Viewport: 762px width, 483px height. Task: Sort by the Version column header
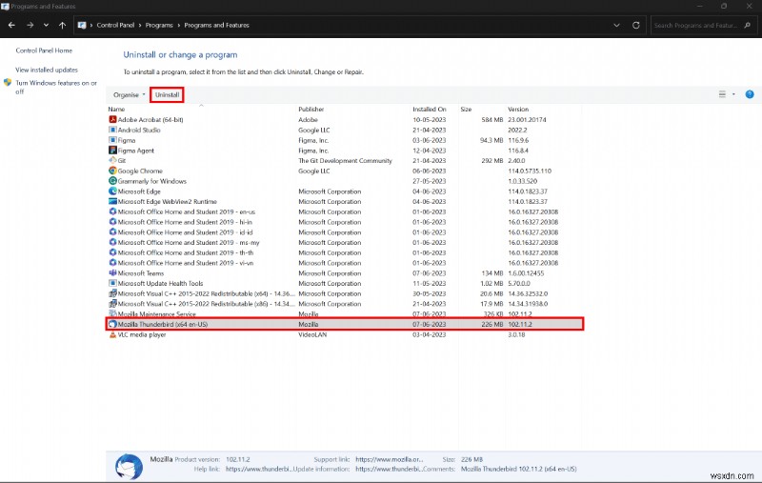pyautogui.click(x=518, y=110)
